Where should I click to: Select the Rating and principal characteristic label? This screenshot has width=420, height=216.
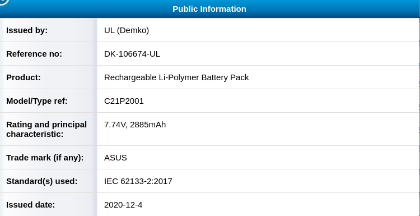(x=46, y=129)
